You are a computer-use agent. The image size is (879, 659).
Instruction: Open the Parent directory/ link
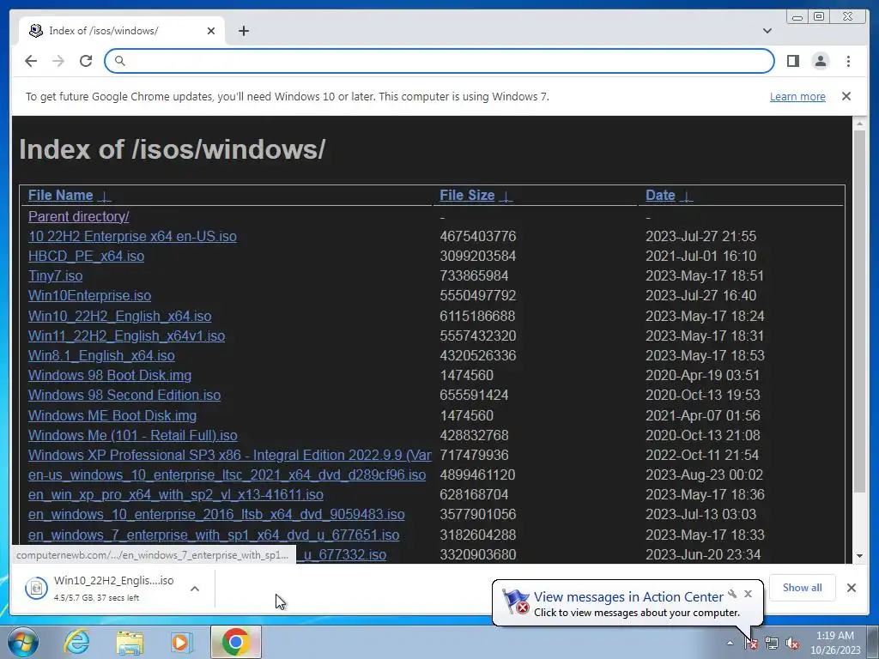click(x=78, y=216)
